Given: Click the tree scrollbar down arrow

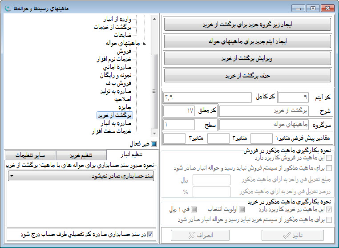Looking at the screenshot, I should 154,133.
